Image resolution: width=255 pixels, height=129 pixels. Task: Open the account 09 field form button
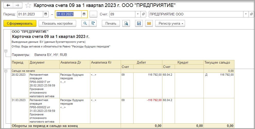pos(144,14)
